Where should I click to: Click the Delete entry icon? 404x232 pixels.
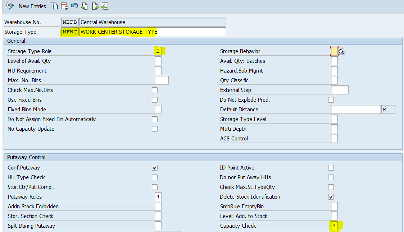[65, 6]
